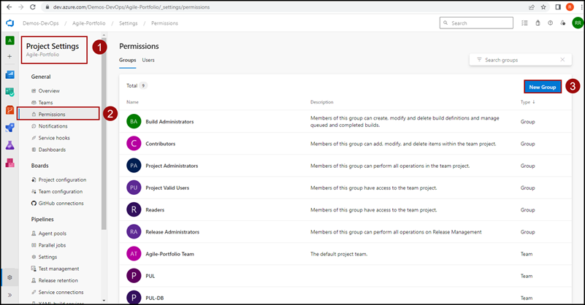The image size is (585, 305).
Task: Switch to the Groups tab
Action: point(128,60)
